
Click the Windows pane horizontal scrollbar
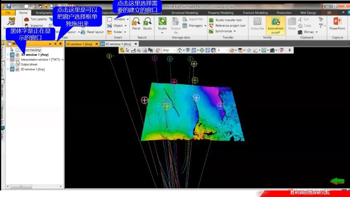coord(34,186)
